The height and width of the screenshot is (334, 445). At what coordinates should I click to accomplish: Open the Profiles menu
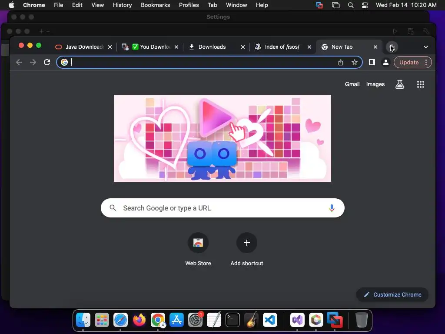click(x=189, y=5)
